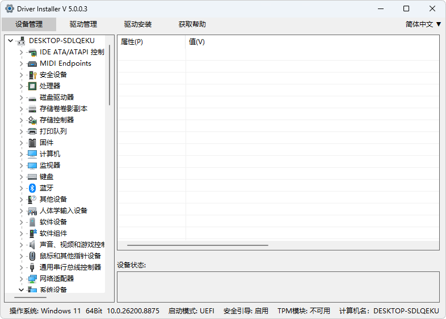446x319 pixels.
Task: Click the 软件组件 puzzle icon
Action: [33, 233]
